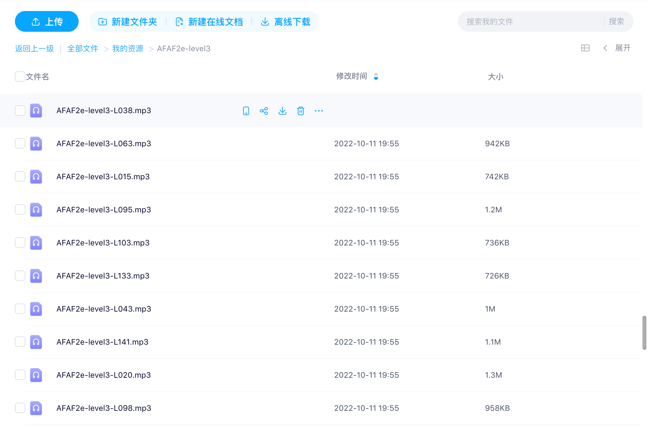Viewport: 649px width, 426px height.
Task: Download the L038.mp3 file
Action: tap(283, 111)
